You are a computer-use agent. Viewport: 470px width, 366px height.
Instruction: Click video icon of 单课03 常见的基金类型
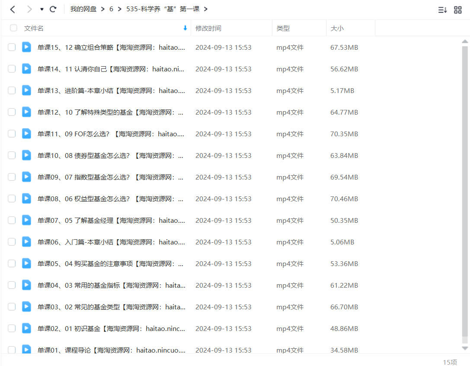point(26,307)
